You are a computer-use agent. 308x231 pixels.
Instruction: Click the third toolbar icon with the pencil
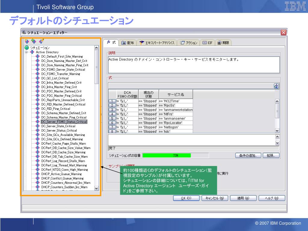tap(42, 41)
